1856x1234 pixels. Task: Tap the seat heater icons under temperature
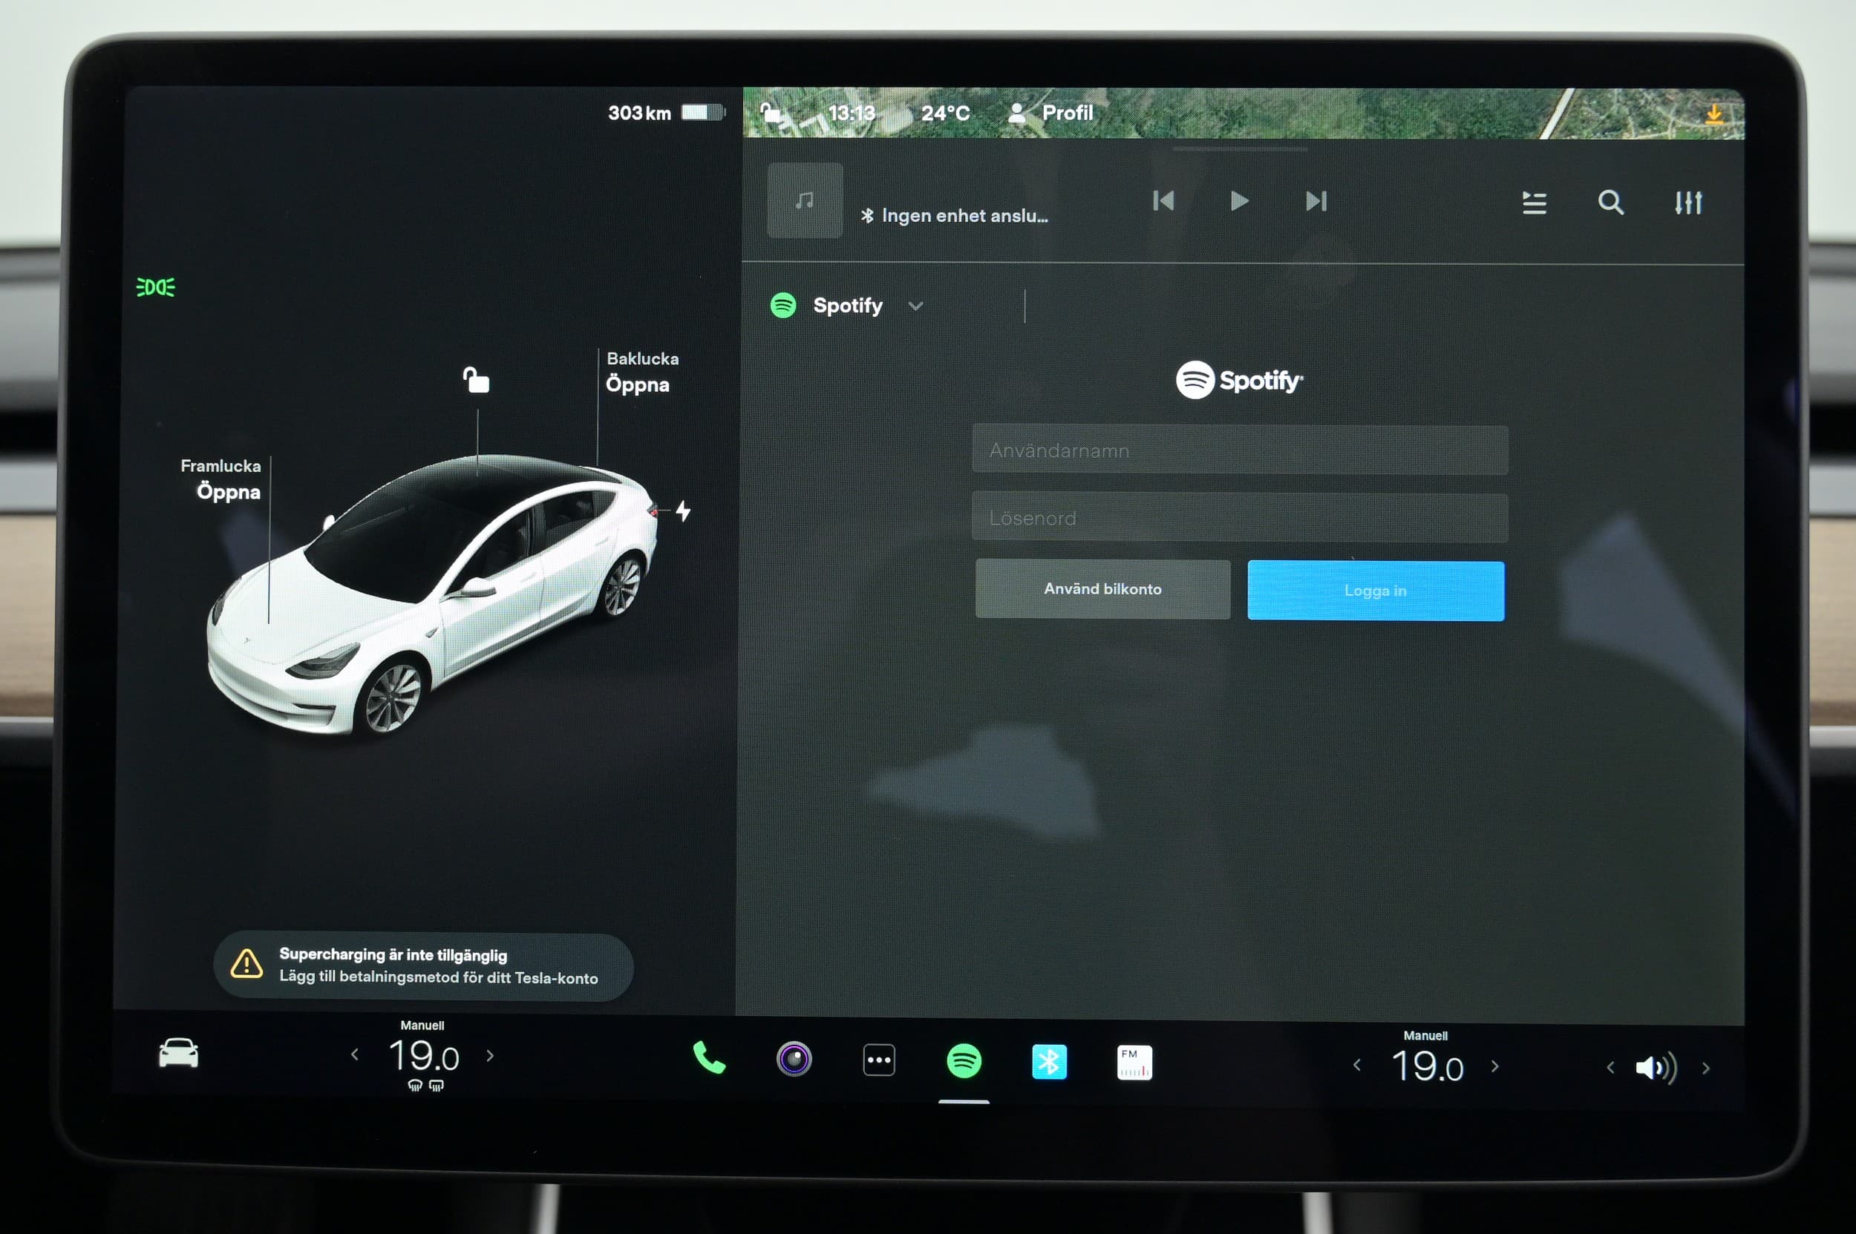[425, 1086]
